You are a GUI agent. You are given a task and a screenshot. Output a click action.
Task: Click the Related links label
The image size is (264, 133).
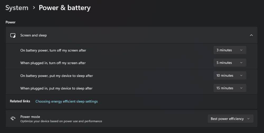(20, 101)
